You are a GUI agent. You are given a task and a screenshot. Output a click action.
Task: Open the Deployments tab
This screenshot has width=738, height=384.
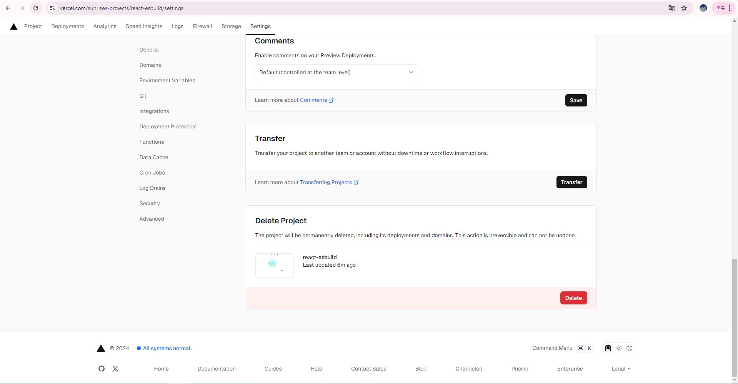[x=68, y=26]
